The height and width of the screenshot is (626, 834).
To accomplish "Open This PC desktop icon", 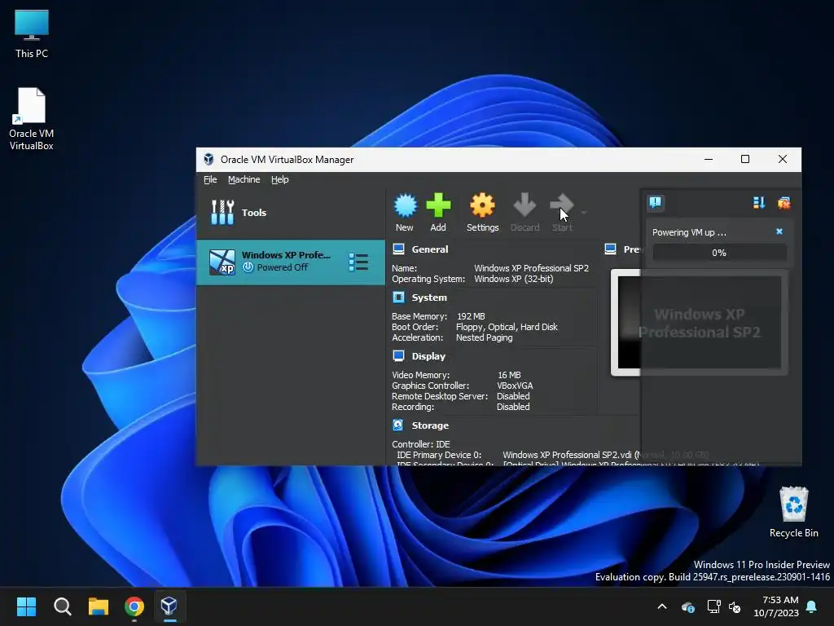I will (x=32, y=33).
